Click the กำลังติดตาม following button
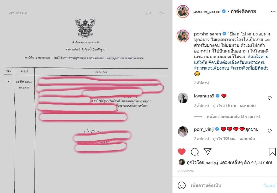This screenshot has width=277, height=193. coord(243,11)
